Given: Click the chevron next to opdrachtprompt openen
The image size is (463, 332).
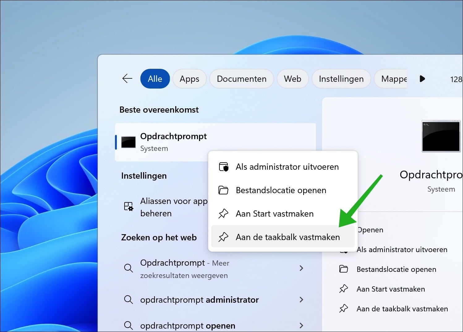Looking at the screenshot, I should click(301, 326).
